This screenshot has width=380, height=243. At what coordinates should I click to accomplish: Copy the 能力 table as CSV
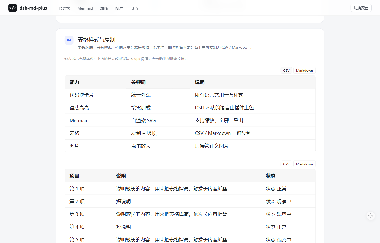tap(286, 70)
